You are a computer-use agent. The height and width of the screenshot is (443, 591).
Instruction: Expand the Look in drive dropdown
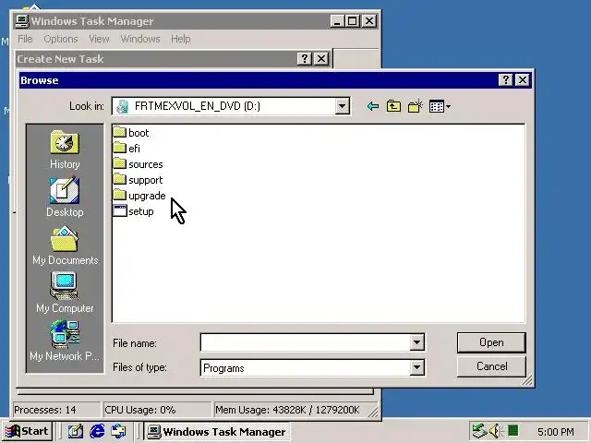pos(342,106)
